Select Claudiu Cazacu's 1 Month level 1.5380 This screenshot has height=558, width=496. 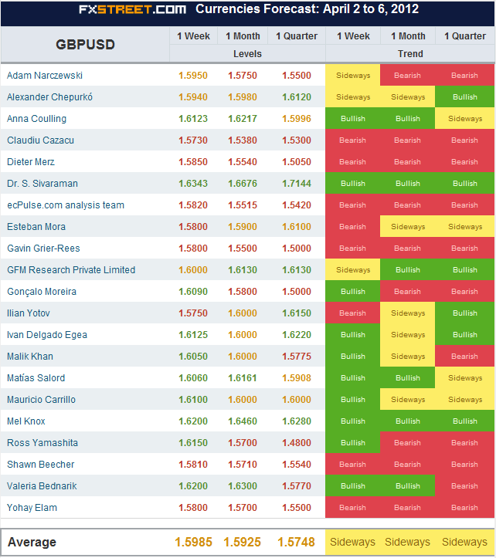243,140
